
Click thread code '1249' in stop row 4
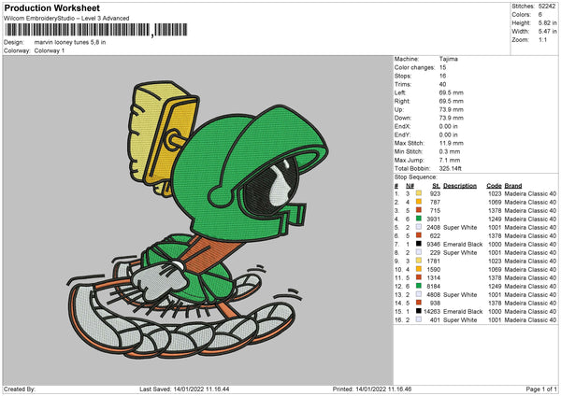[x=495, y=219]
